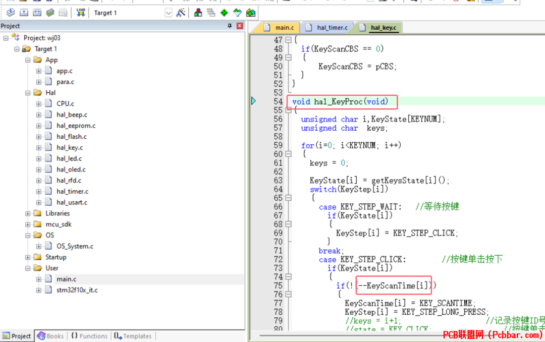Click the Rebuild all target files icon
This screenshot has height=342, width=545.
(37, 13)
